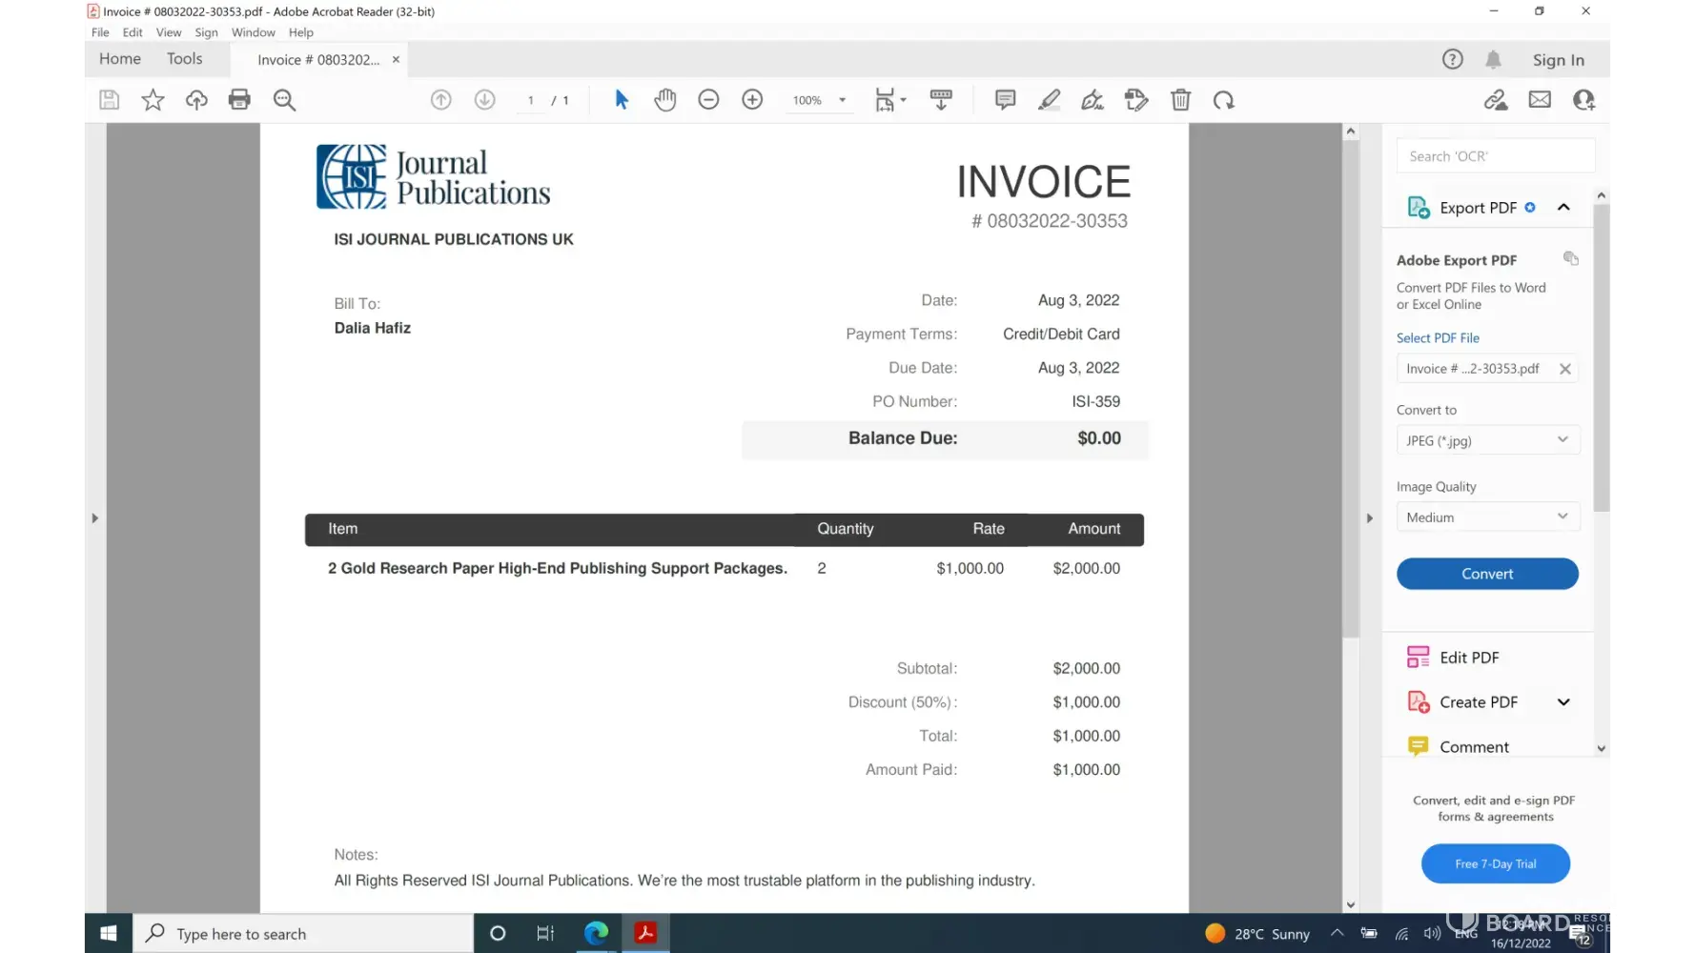Click the Zoom in plus icon
The width and height of the screenshot is (1695, 953).
752,100
